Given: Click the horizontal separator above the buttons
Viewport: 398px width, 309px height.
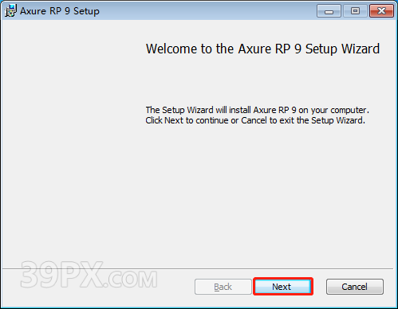Looking at the screenshot, I should [198, 268].
